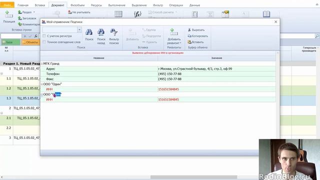Collapse the МГК Гранд tree node
This screenshot has height=180, width=320.
(x=42, y=63)
